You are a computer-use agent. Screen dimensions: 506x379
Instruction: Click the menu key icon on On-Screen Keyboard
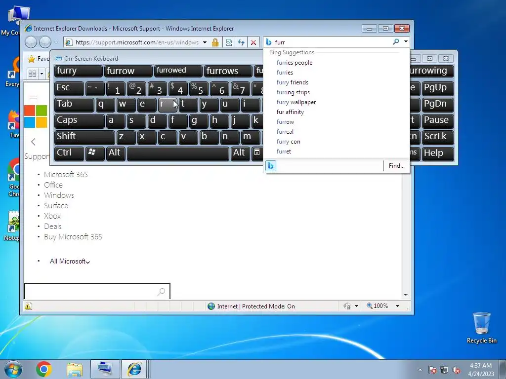click(257, 153)
